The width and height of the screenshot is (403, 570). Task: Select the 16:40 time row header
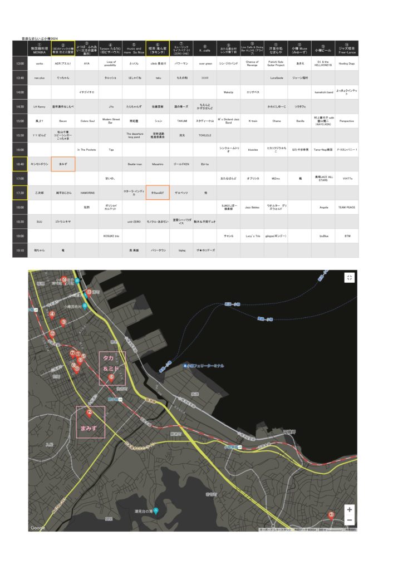click(x=19, y=164)
